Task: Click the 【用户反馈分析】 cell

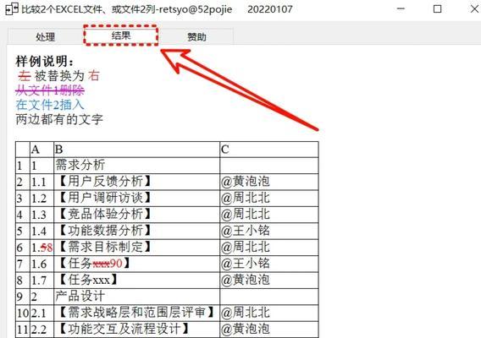Action: [136, 182]
